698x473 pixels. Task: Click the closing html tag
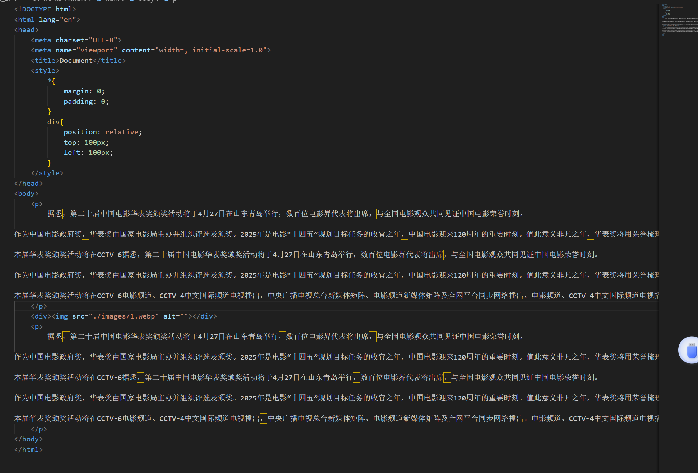pos(28,450)
